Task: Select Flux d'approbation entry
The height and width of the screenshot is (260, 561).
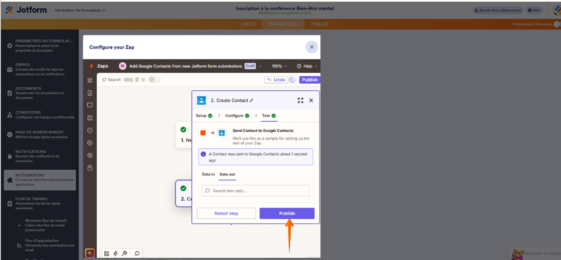Action: [46, 245]
